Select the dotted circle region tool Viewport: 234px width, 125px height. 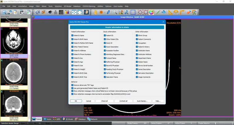click(x=140, y=12)
